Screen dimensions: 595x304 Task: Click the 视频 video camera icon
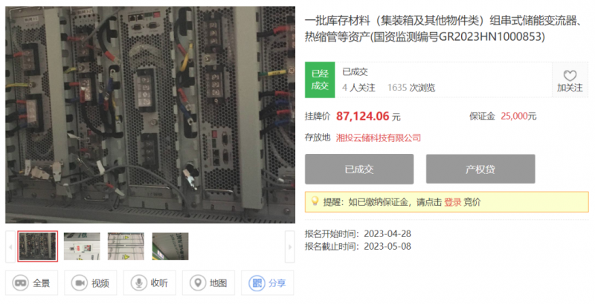(80, 282)
